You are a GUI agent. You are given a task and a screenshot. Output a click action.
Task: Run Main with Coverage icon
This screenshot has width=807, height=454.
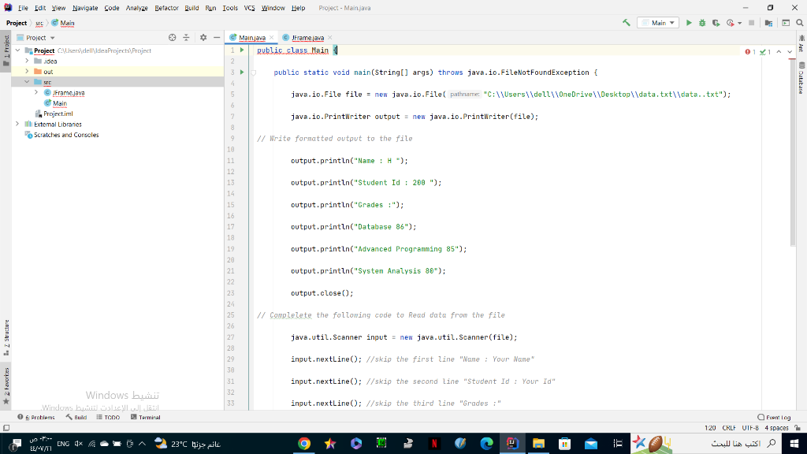(717, 22)
